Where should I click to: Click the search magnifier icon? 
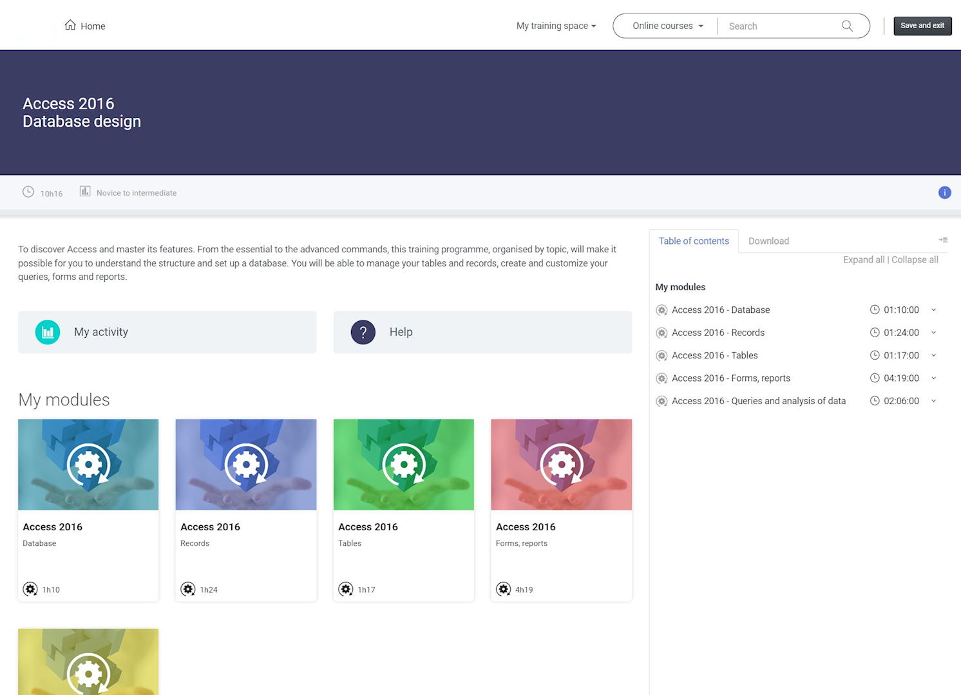pos(847,26)
